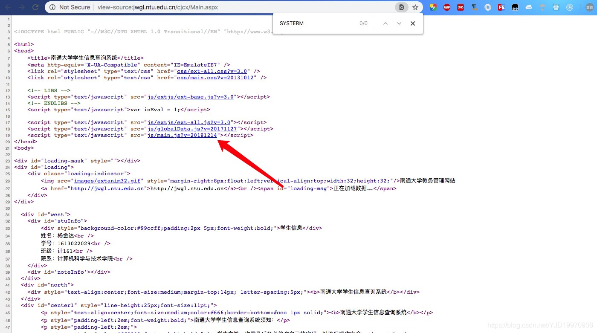The image size is (597, 333).
Task: Click the div id north line
Action: coord(47,285)
